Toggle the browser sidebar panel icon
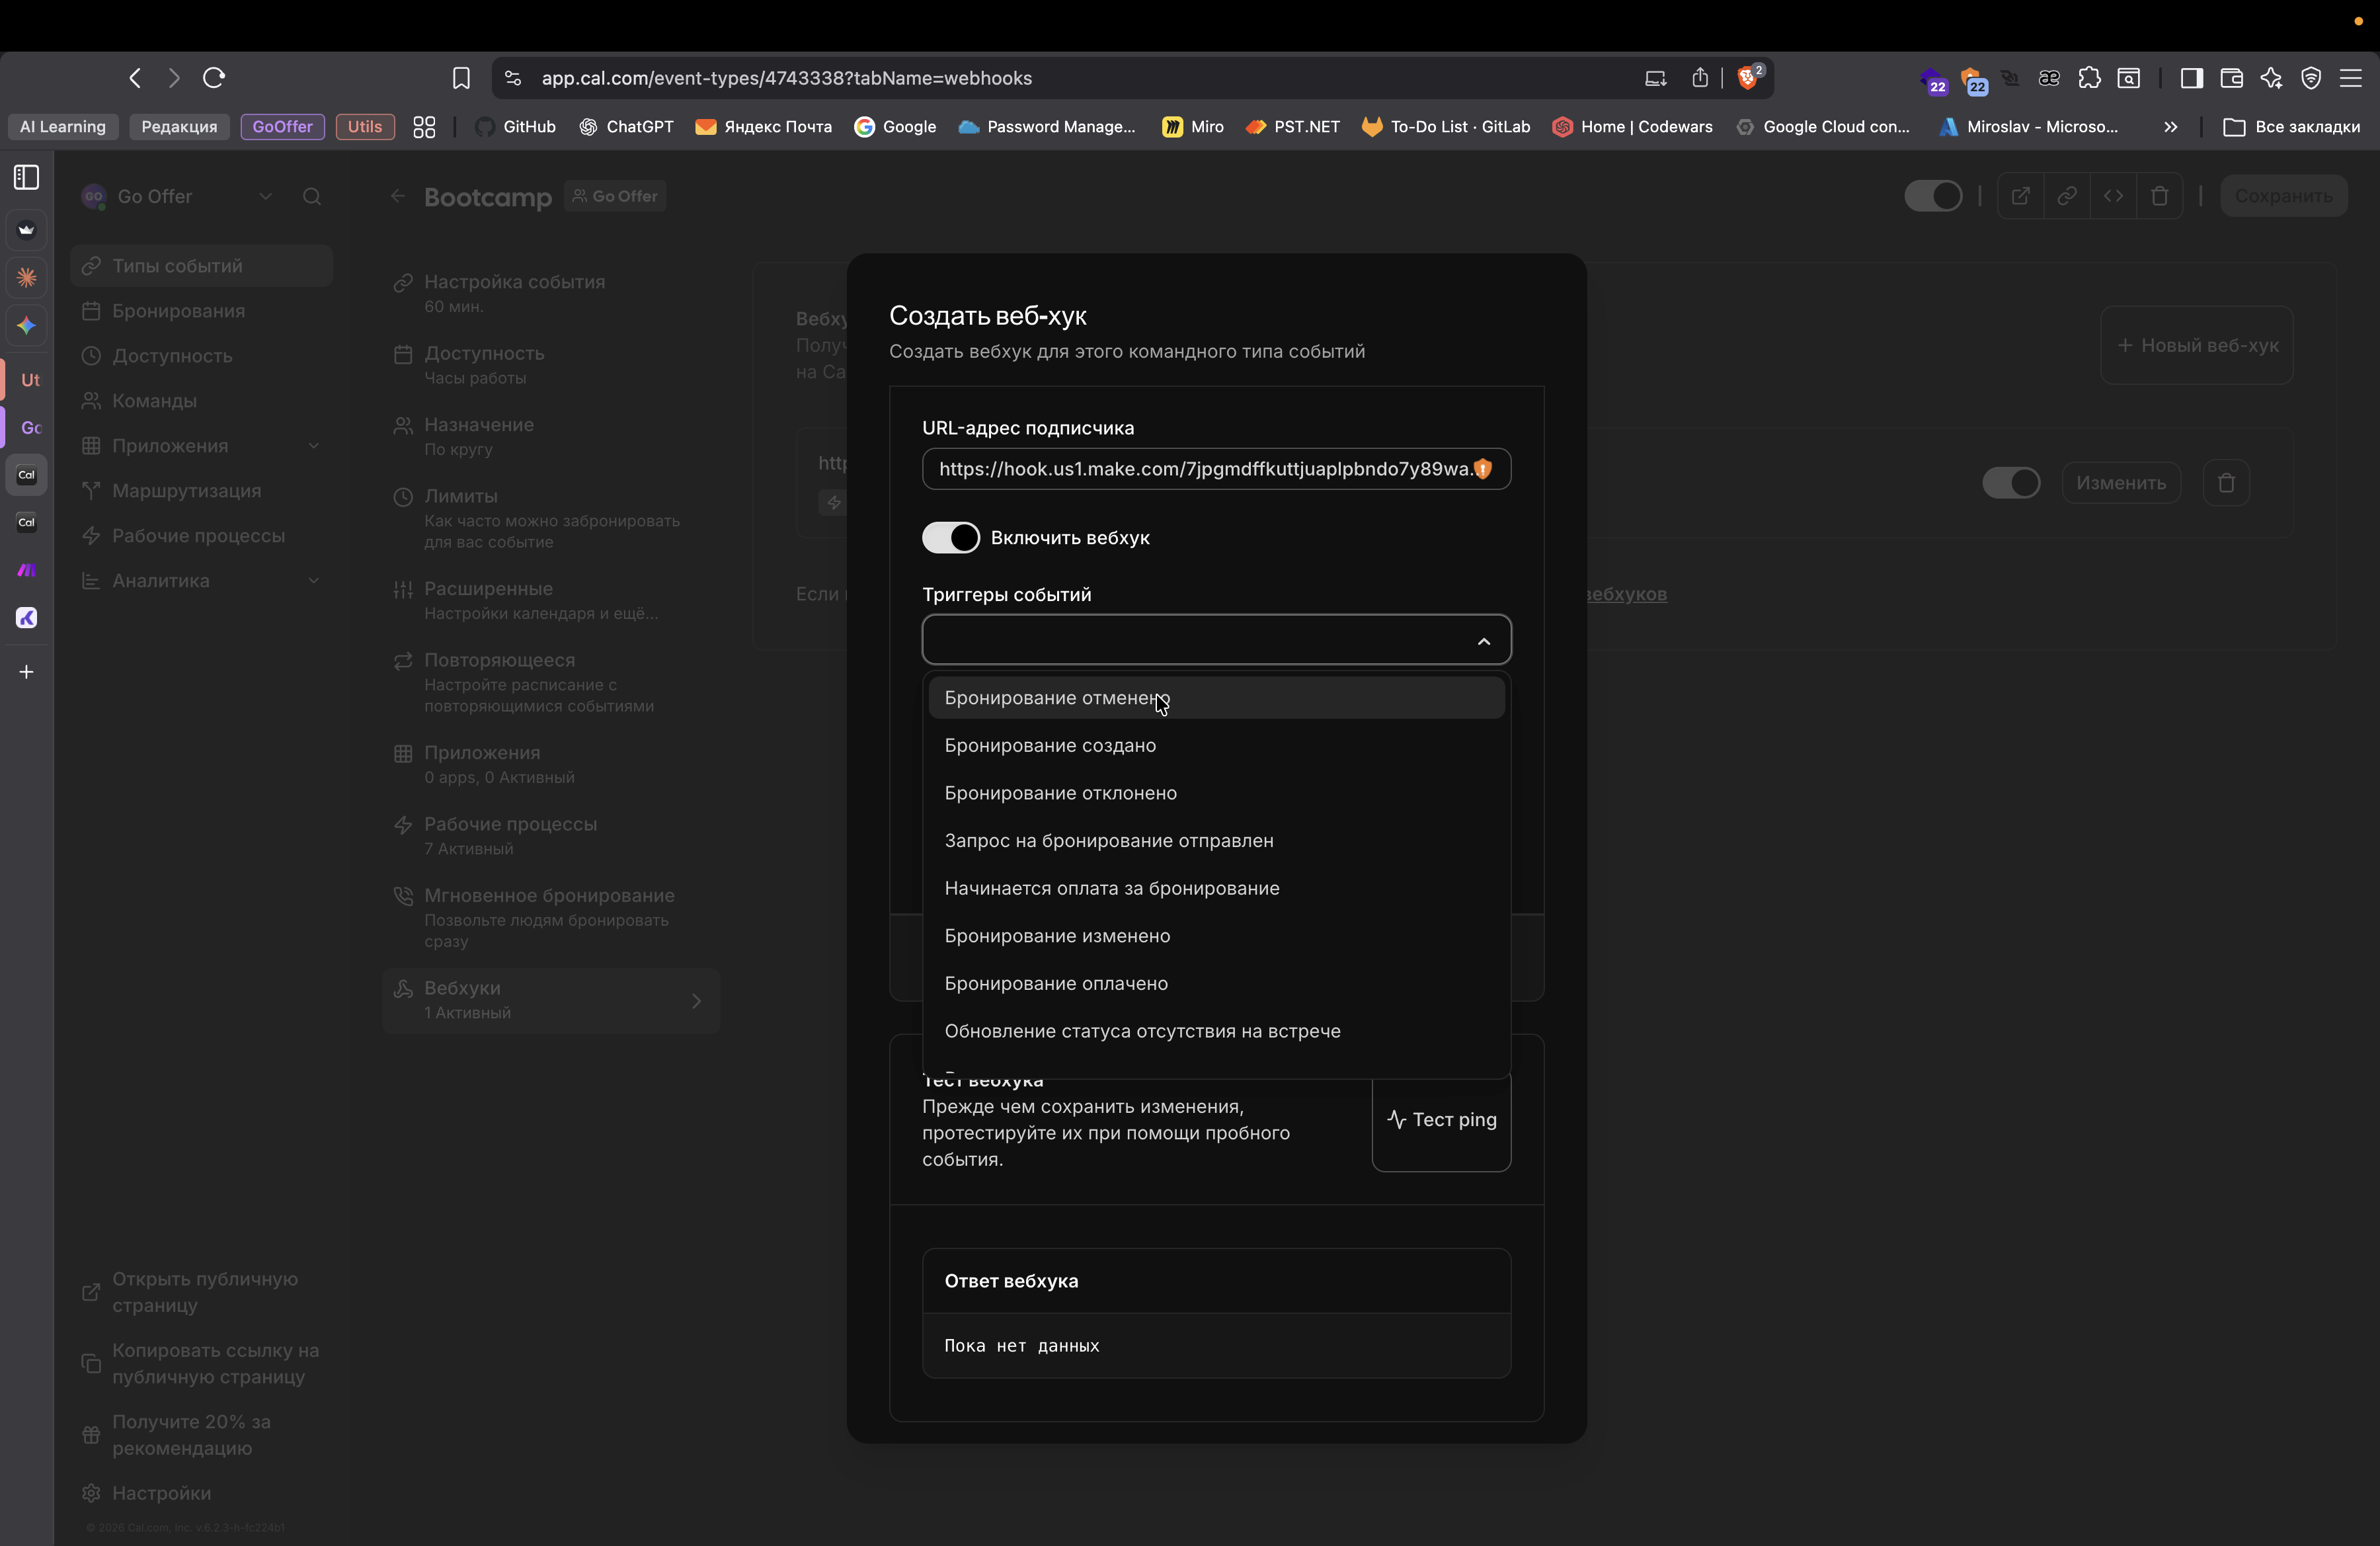This screenshot has height=1546, width=2380. 2191,78
